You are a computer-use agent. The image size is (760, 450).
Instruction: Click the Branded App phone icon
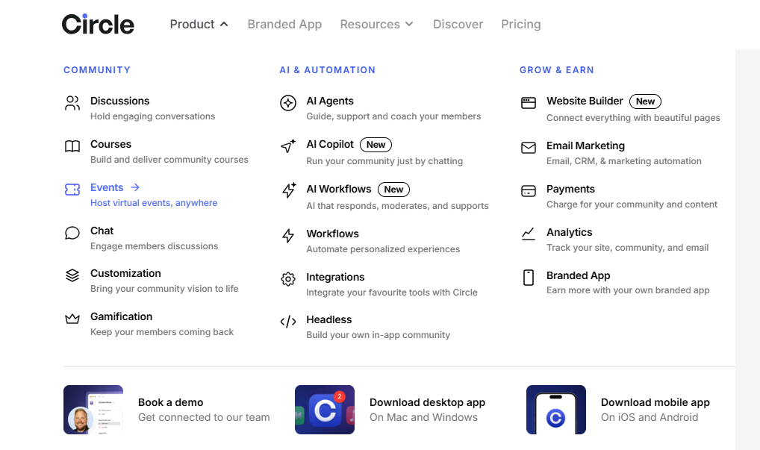pyautogui.click(x=529, y=278)
